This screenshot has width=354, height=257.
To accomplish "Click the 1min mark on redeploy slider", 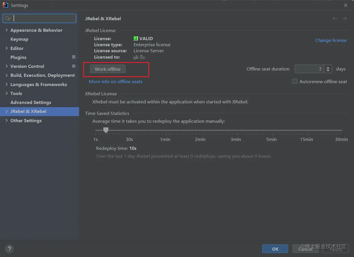I will click(165, 139).
